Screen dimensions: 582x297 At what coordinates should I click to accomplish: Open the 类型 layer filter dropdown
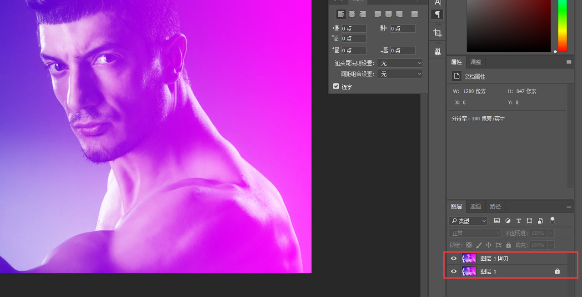tap(468, 221)
